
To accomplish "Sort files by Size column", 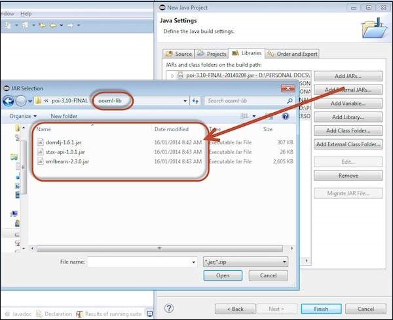I will (268, 129).
